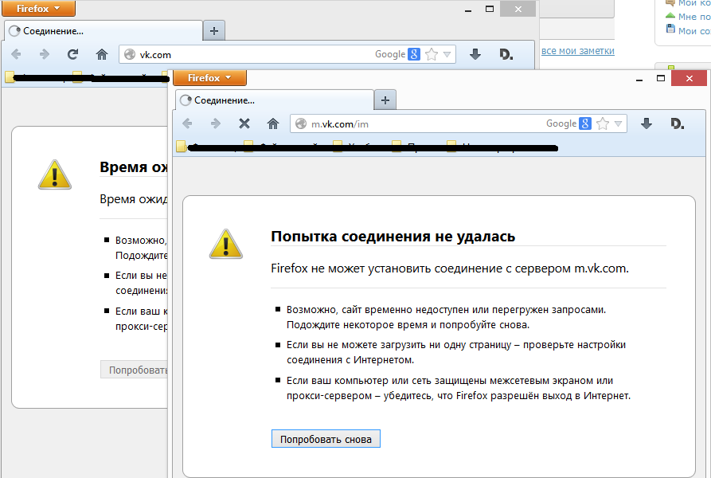Click heading 'Попытка соединения не удалась'
Image resolution: width=711 pixels, height=478 pixels.
point(393,237)
